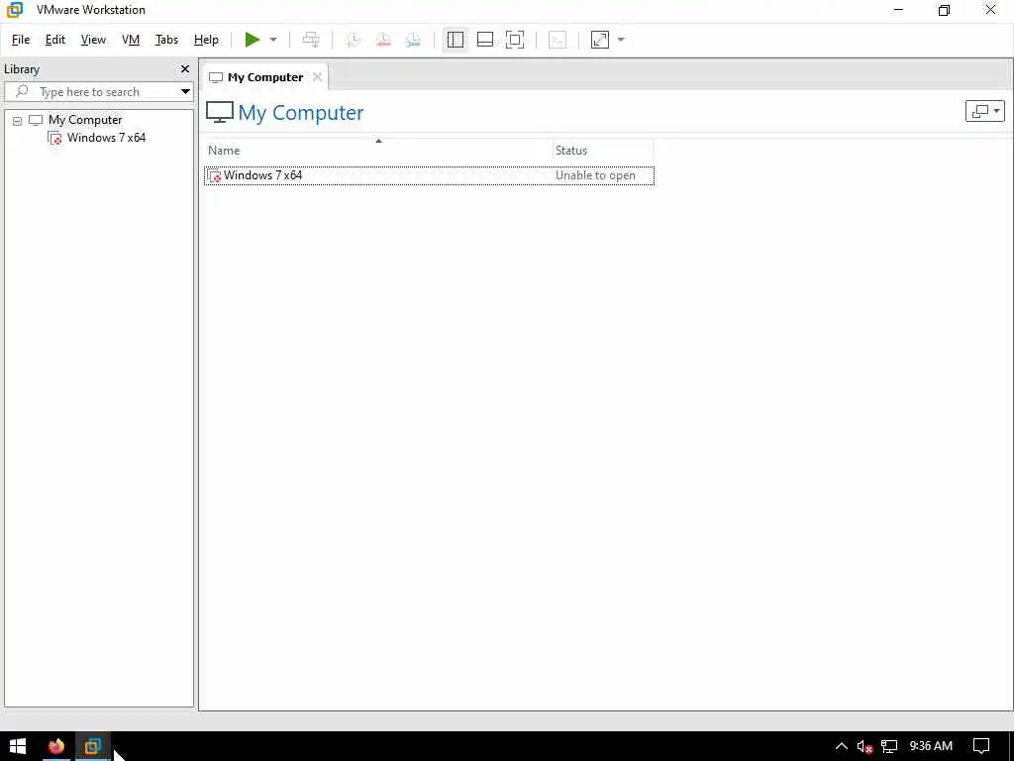Take a snapshot toolbar icon

tap(354, 40)
